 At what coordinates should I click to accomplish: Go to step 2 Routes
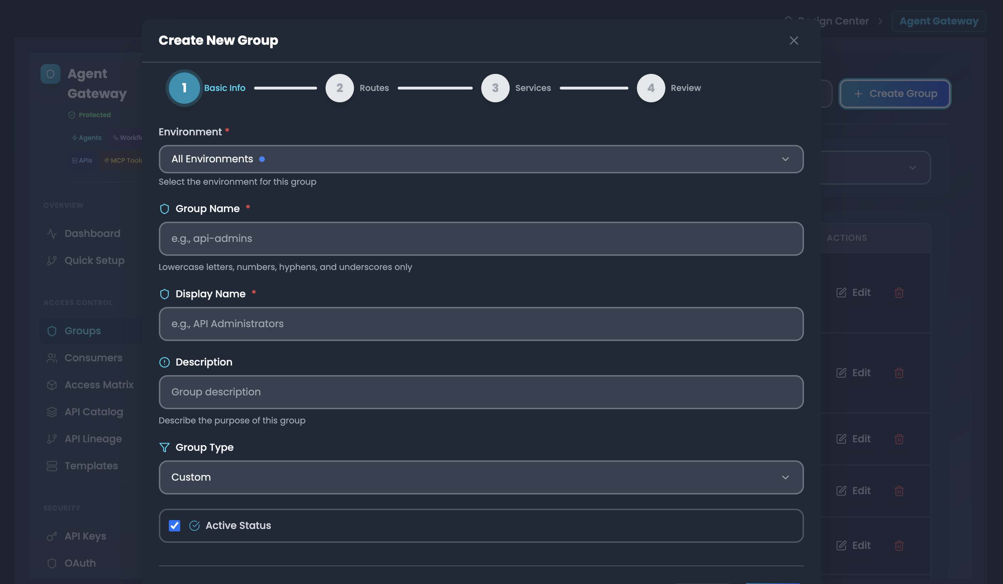pos(339,88)
